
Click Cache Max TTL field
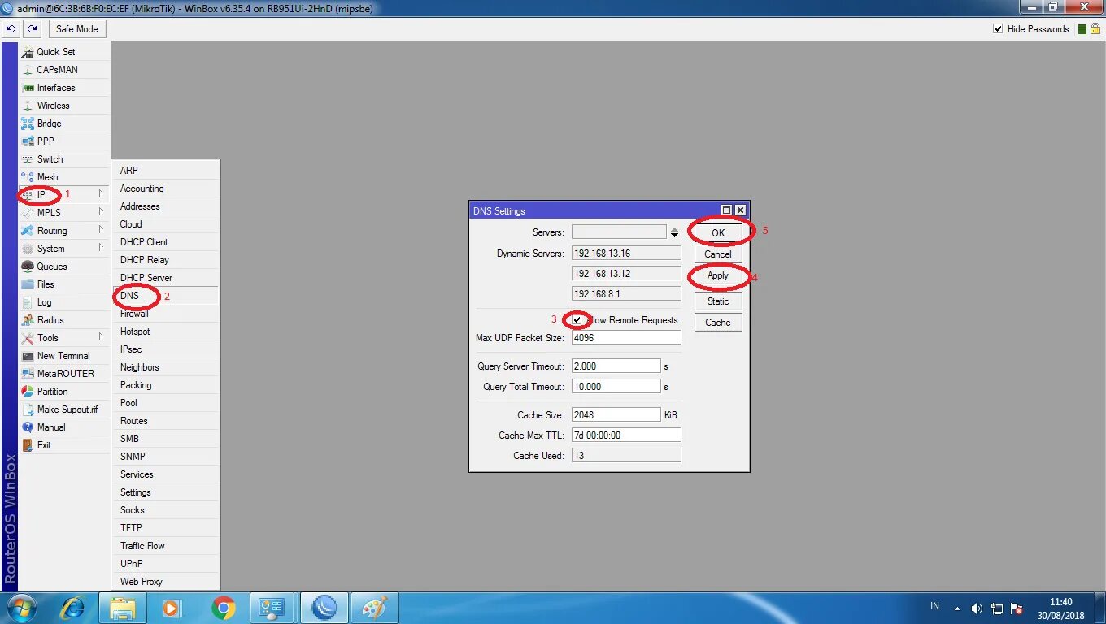click(626, 435)
